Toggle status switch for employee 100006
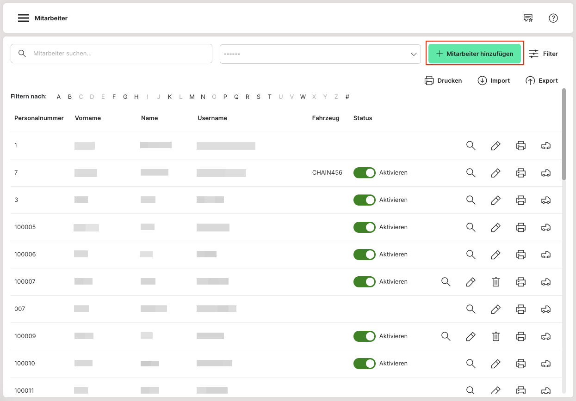 point(365,255)
